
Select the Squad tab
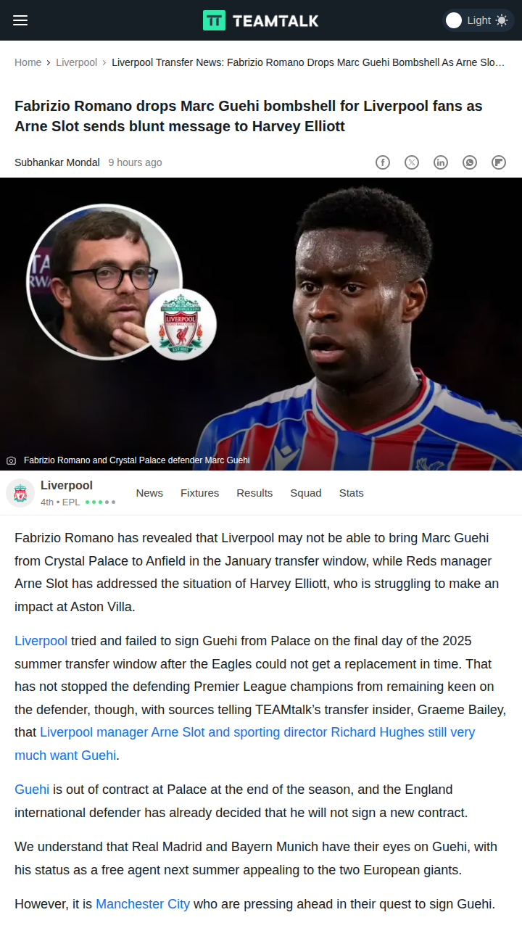click(x=306, y=493)
